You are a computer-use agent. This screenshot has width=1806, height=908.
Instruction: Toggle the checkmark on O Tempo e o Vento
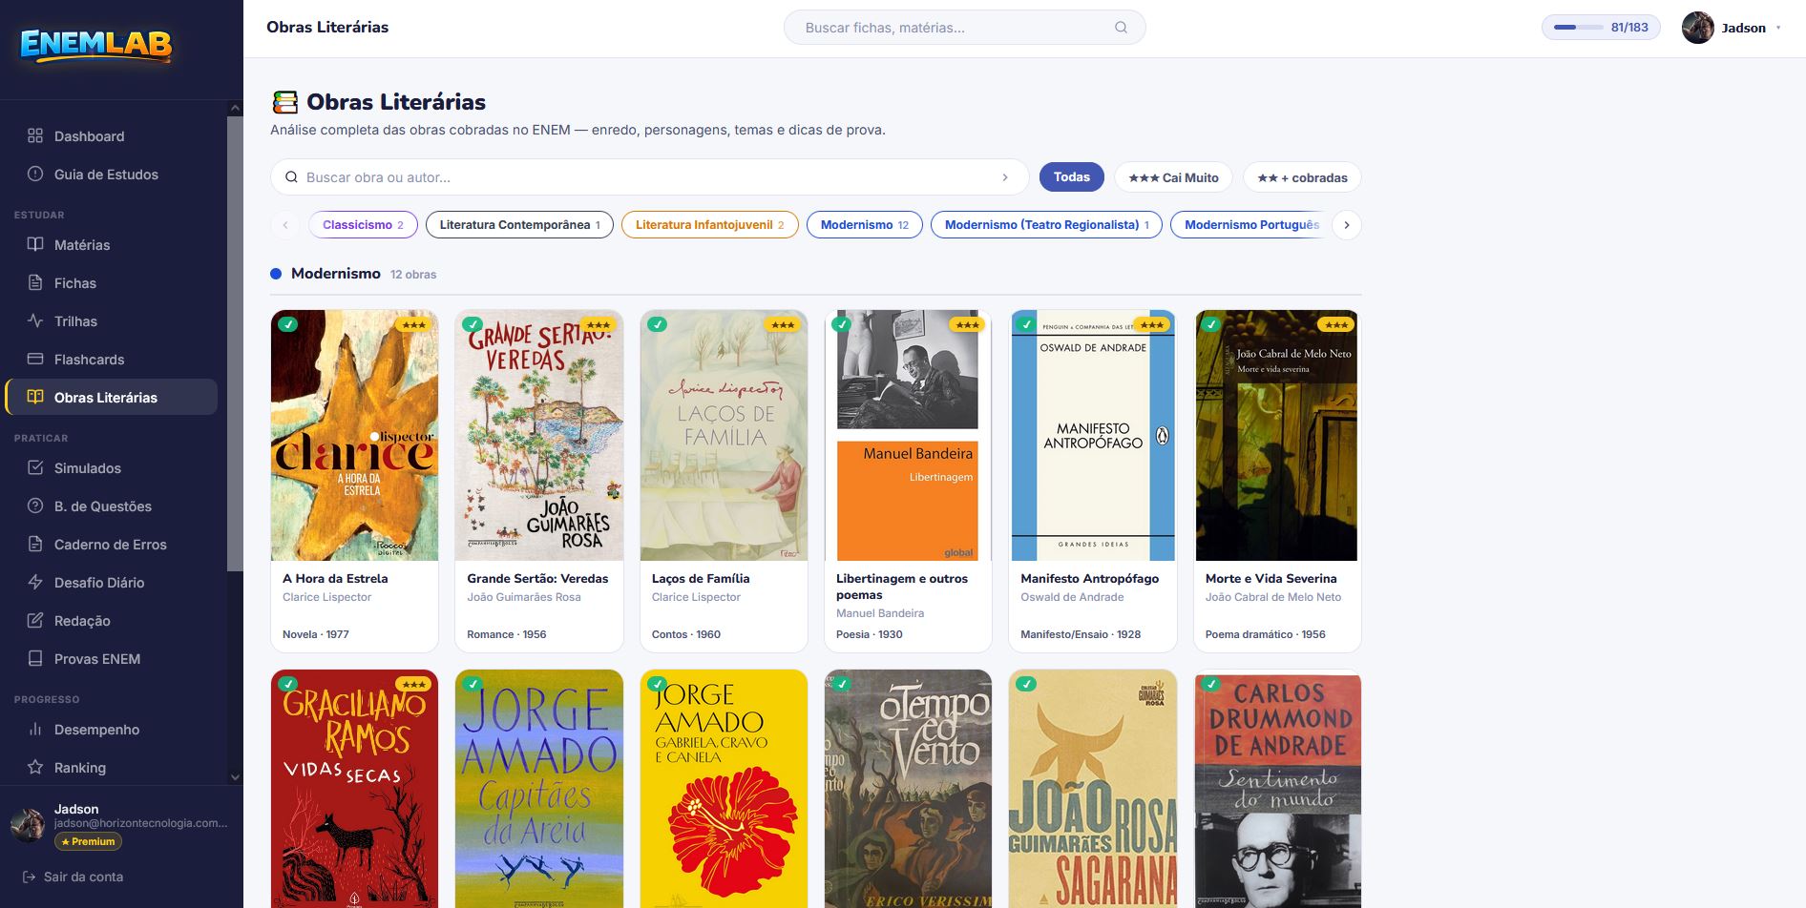[841, 684]
